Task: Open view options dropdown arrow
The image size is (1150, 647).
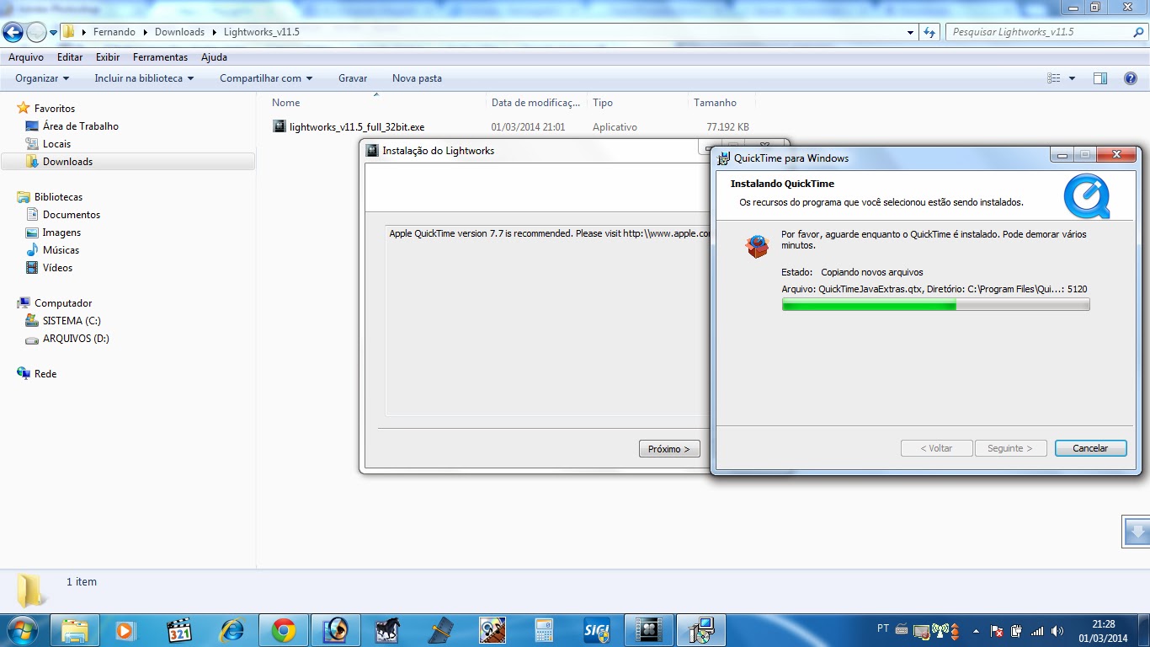Action: 1072,78
